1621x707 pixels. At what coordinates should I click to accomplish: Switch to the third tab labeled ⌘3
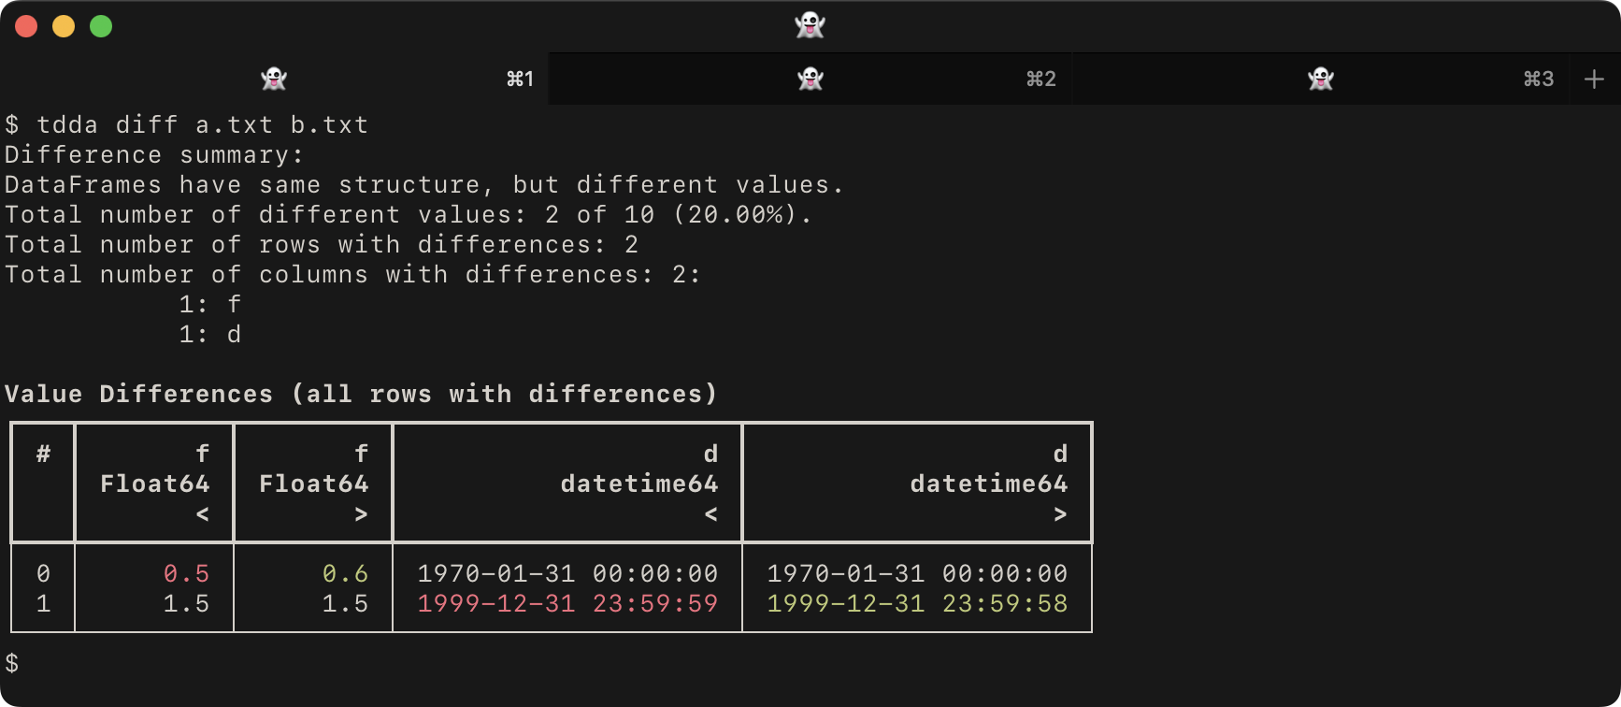(x=1320, y=79)
